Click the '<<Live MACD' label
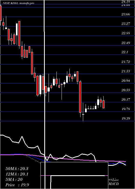Viewport: 135px width, 189px height. 114,182
